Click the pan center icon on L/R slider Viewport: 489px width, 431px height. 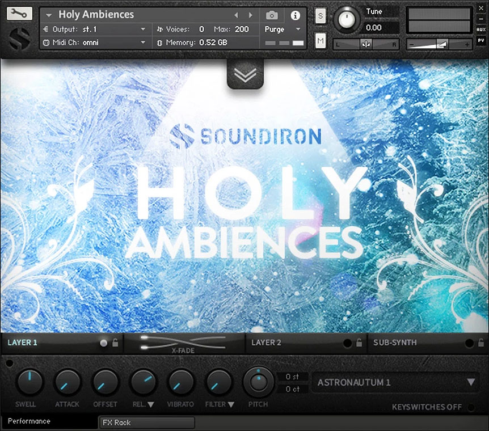366,44
